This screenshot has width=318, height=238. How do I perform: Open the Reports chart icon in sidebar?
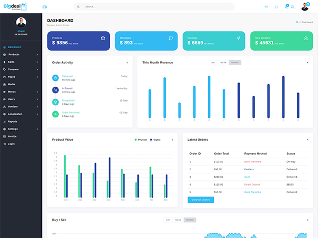[x=4, y=121]
